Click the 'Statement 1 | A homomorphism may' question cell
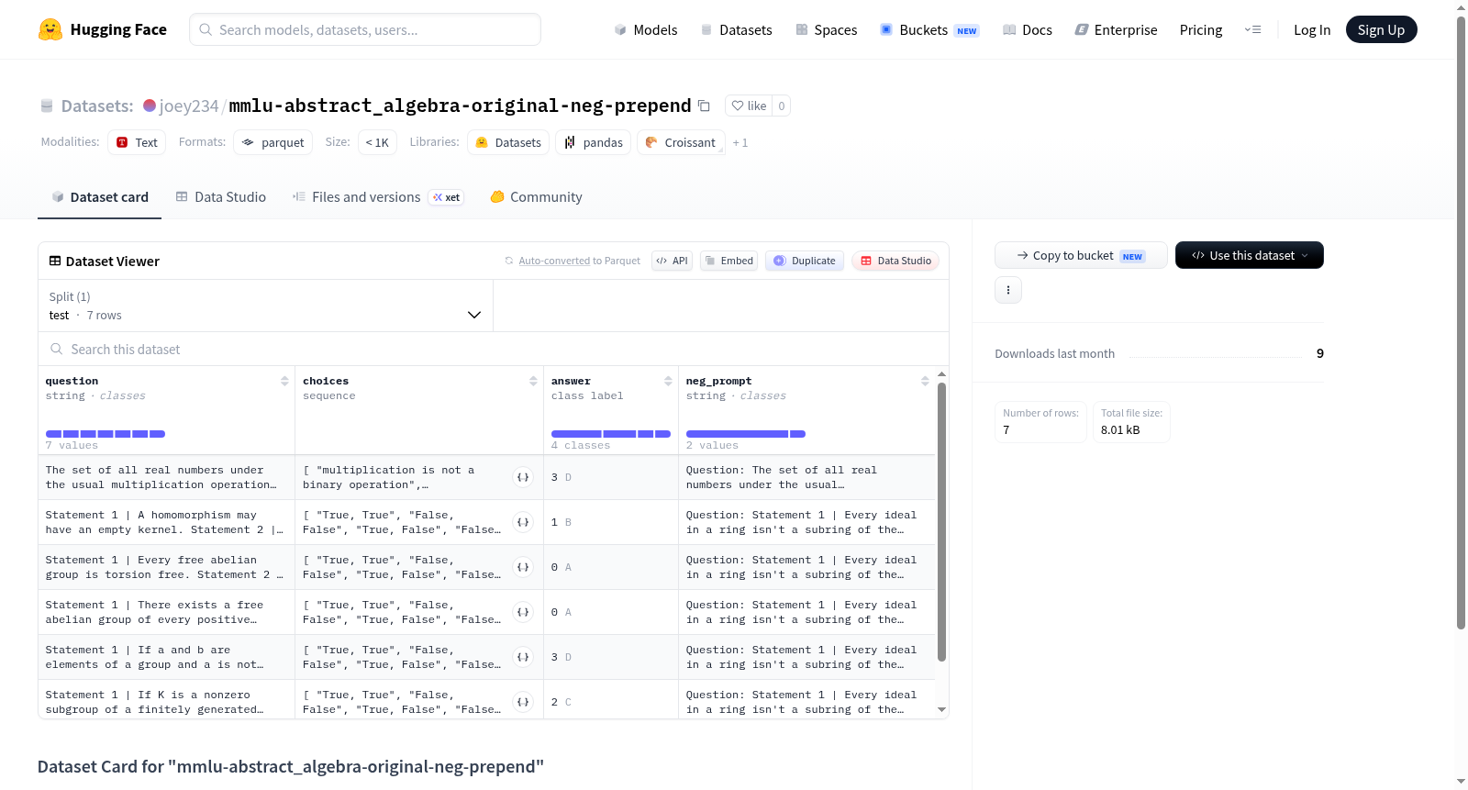Image resolution: width=1468 pixels, height=790 pixels. [x=166, y=522]
